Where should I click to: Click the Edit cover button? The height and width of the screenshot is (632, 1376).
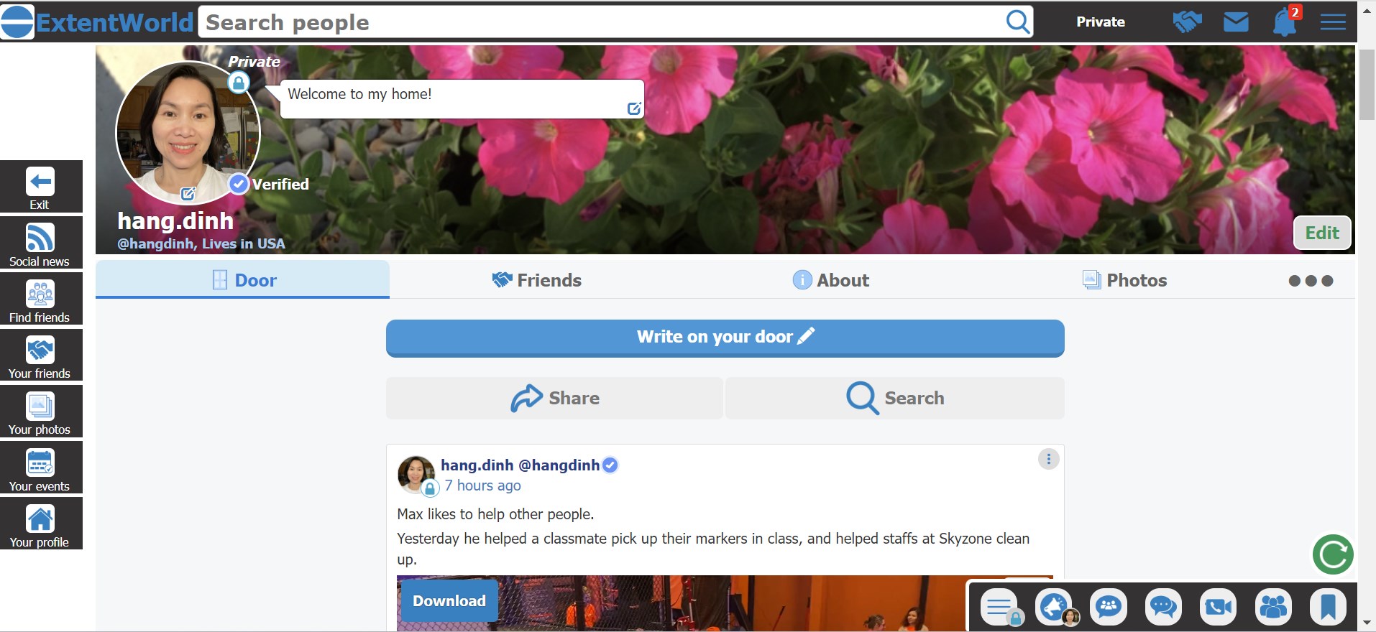(x=1322, y=233)
